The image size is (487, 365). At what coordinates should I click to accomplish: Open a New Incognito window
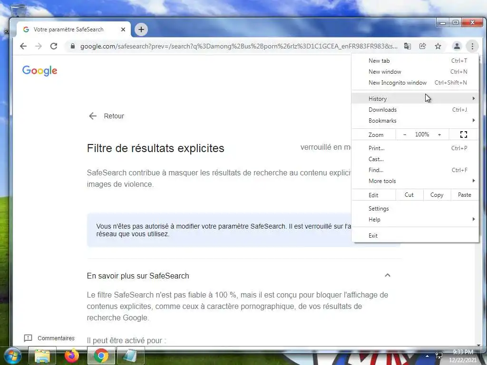415,83
